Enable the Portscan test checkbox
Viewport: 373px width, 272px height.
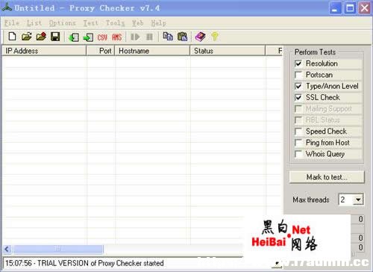coord(298,75)
